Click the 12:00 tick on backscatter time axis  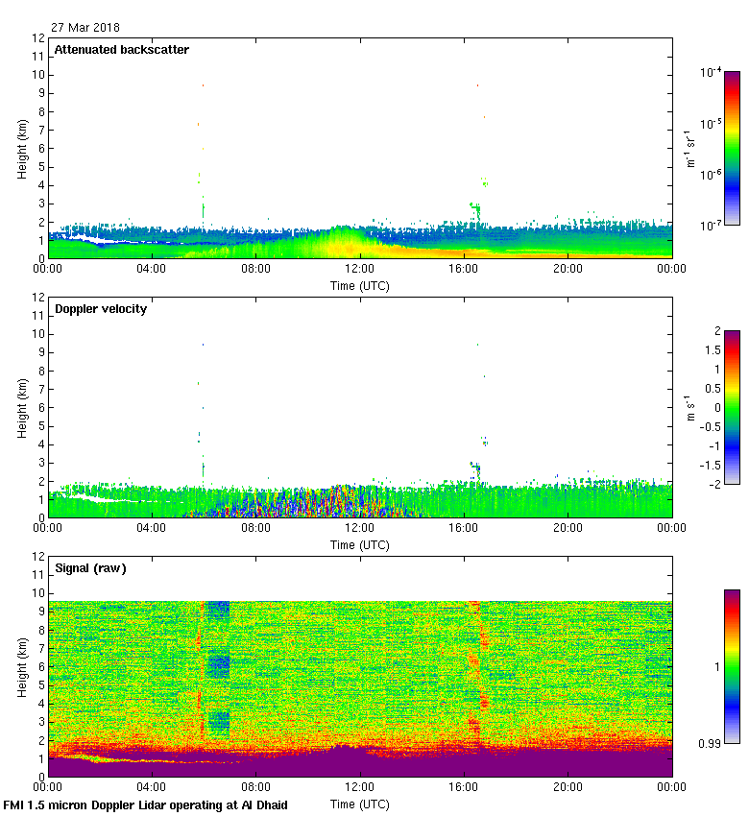click(360, 269)
